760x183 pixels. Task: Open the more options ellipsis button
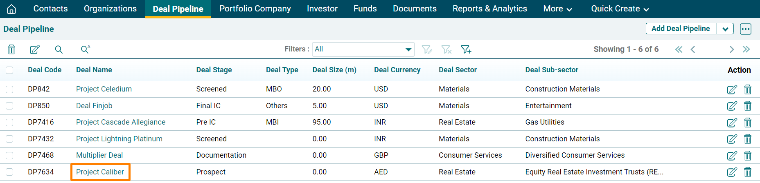pos(745,29)
